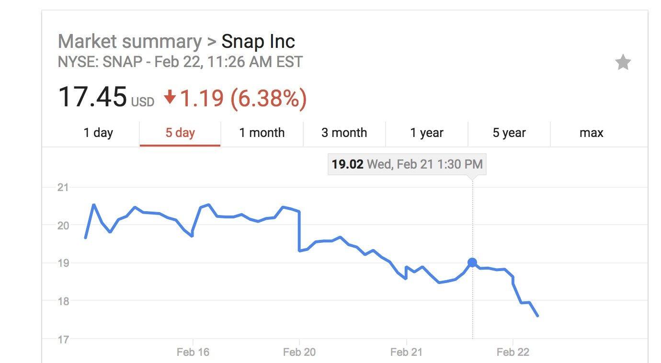Click the 19.02 Wed, Feb 21 tooltip
Viewport: 661px width, 363px height.
[x=407, y=165]
